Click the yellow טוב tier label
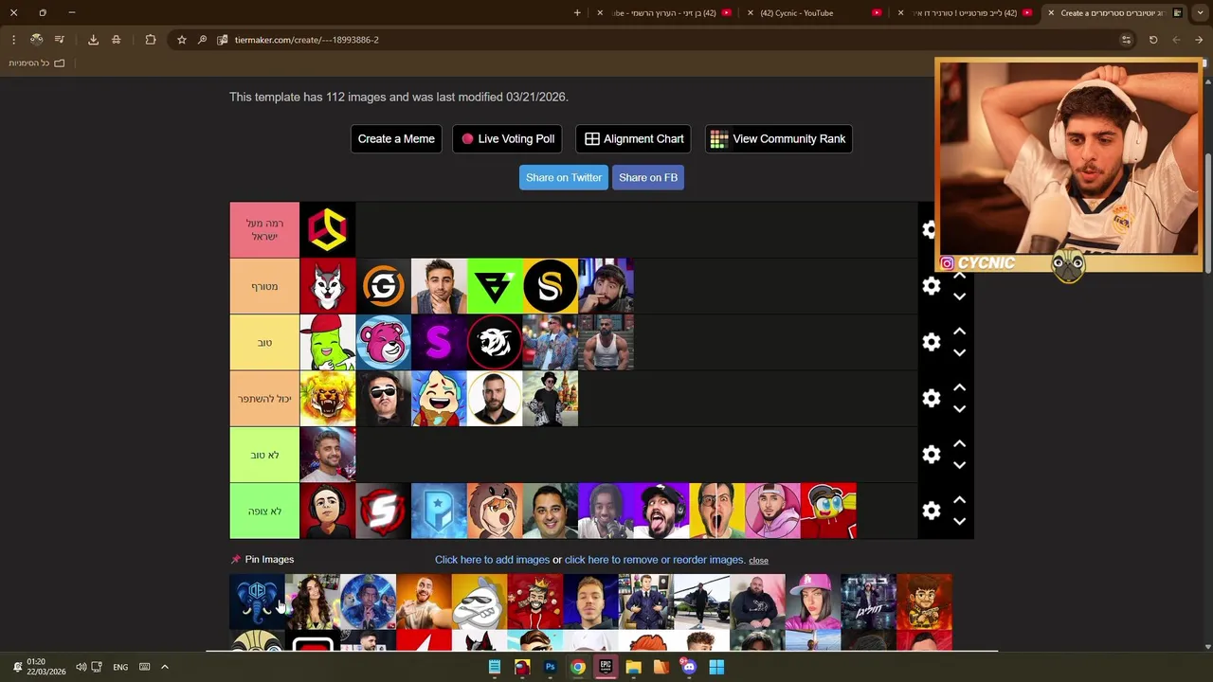 point(264,342)
